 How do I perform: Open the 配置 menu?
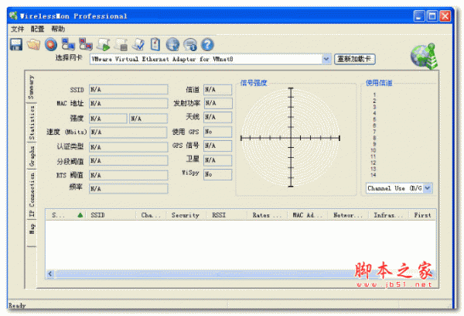37,29
